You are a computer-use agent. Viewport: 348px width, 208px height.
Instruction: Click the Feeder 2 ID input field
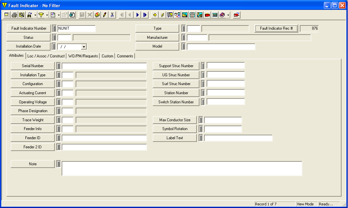point(104,147)
